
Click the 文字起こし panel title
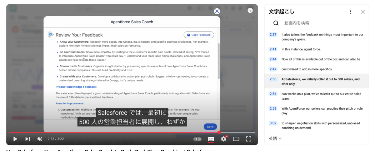[282, 12]
